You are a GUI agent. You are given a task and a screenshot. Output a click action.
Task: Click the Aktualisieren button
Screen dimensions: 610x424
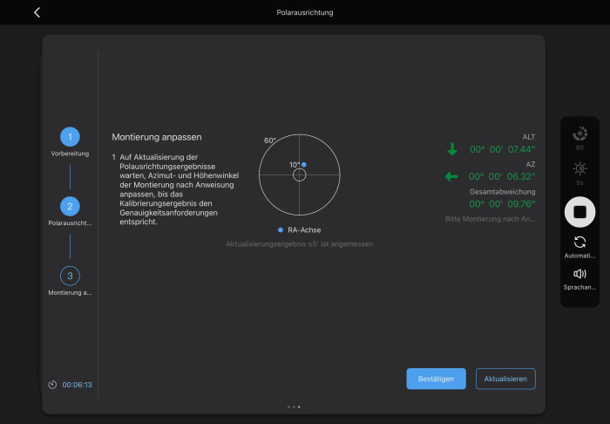[x=505, y=379]
